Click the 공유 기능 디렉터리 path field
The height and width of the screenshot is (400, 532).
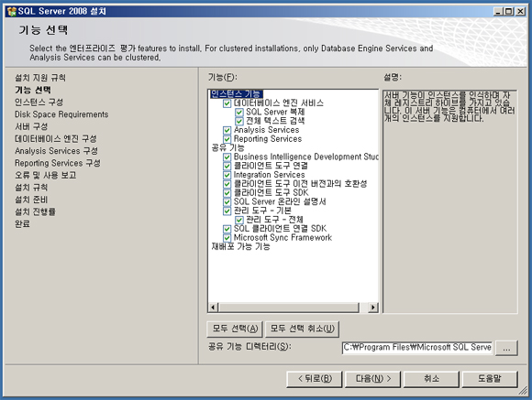pos(417,348)
